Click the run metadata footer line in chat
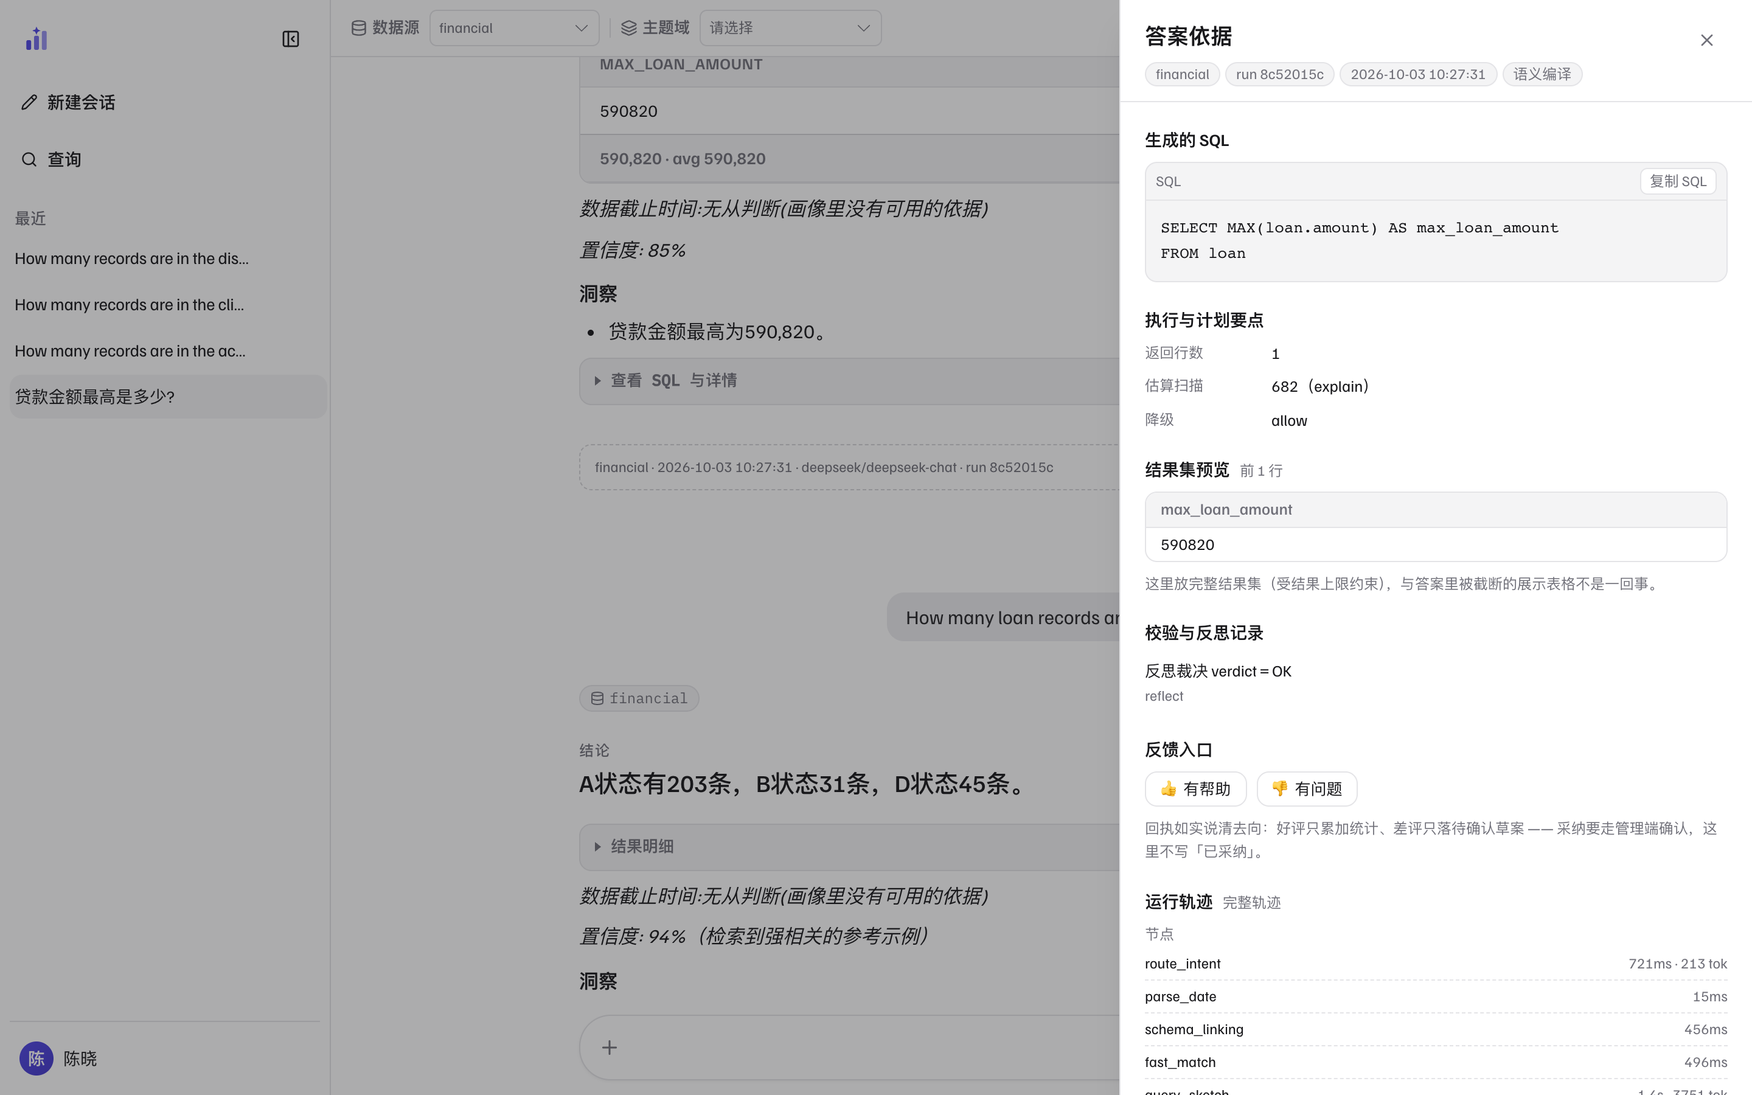Screen dimensions: 1752x1095 click(x=849, y=467)
